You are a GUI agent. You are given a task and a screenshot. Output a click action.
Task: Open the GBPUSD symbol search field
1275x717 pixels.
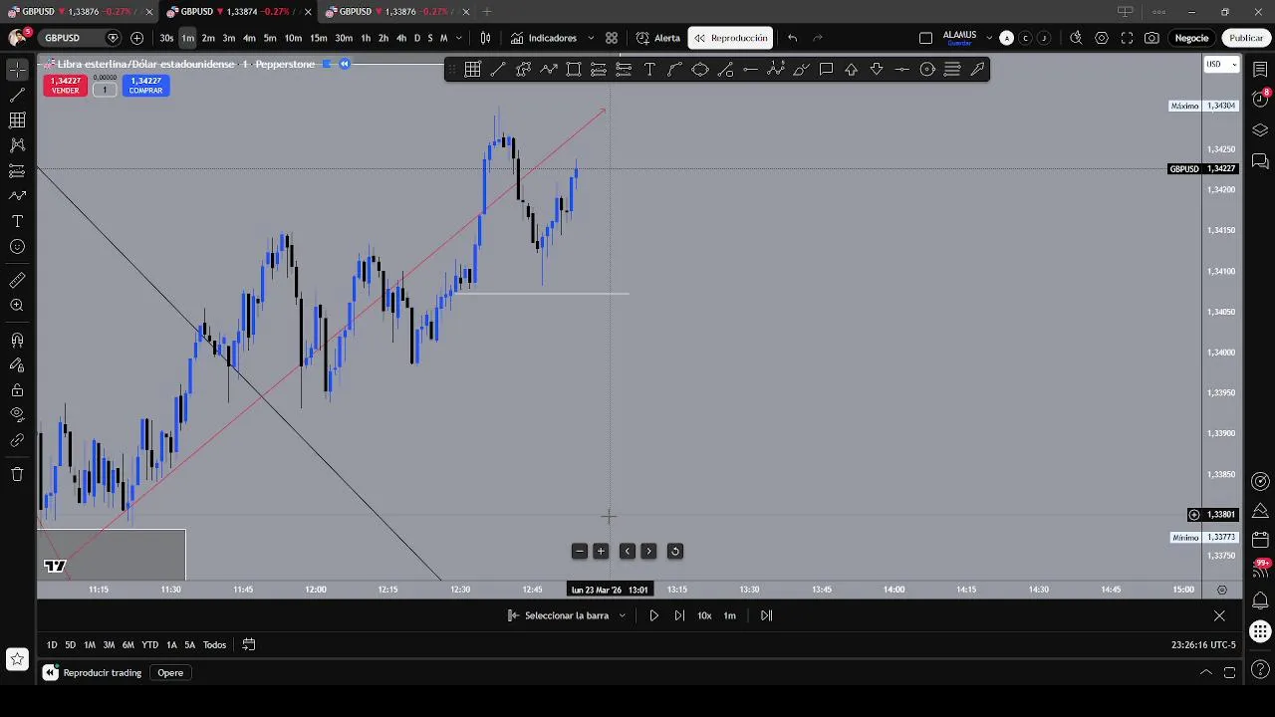[x=80, y=38]
